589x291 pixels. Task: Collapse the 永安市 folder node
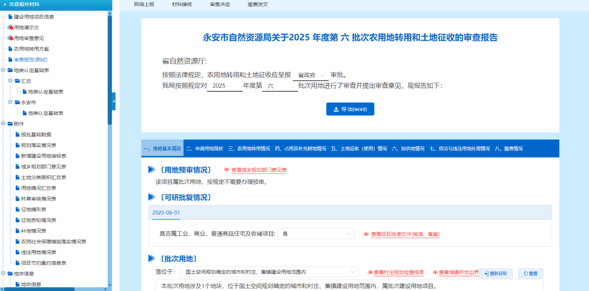(10, 102)
